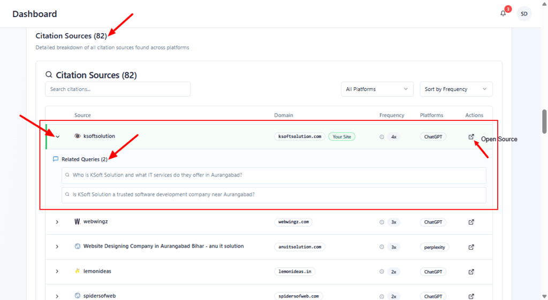Open external link for lemonideas row
548x300 pixels.
(x=471, y=272)
